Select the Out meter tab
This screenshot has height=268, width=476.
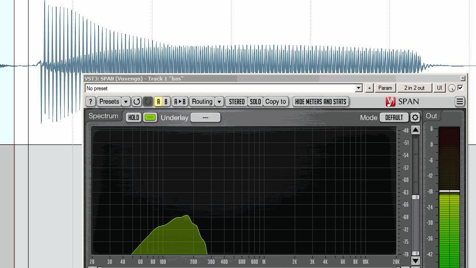431,116
